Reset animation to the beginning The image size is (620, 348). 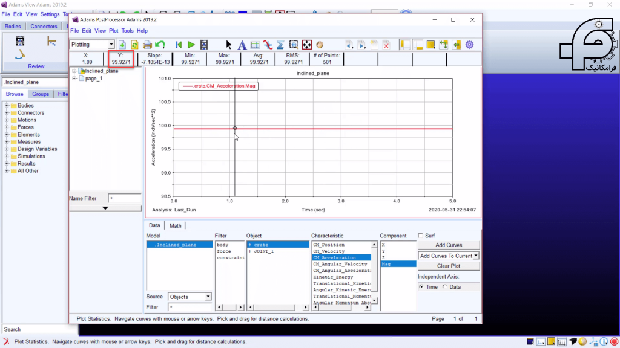[179, 45]
